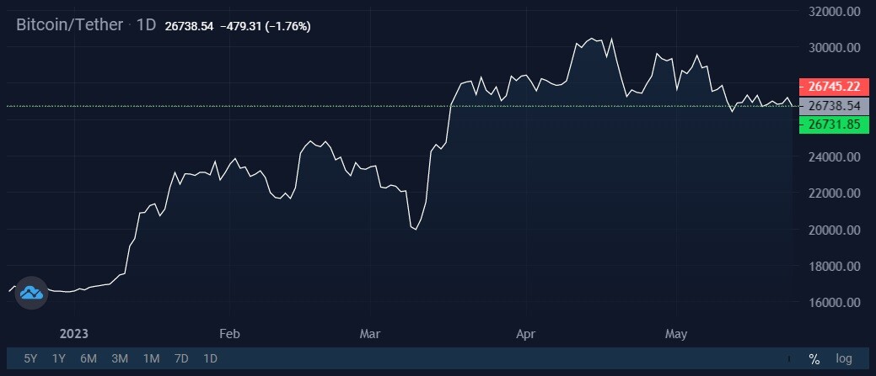Click the red 26745.22 ask price label
Screen dimensions: 876x376
click(834, 87)
